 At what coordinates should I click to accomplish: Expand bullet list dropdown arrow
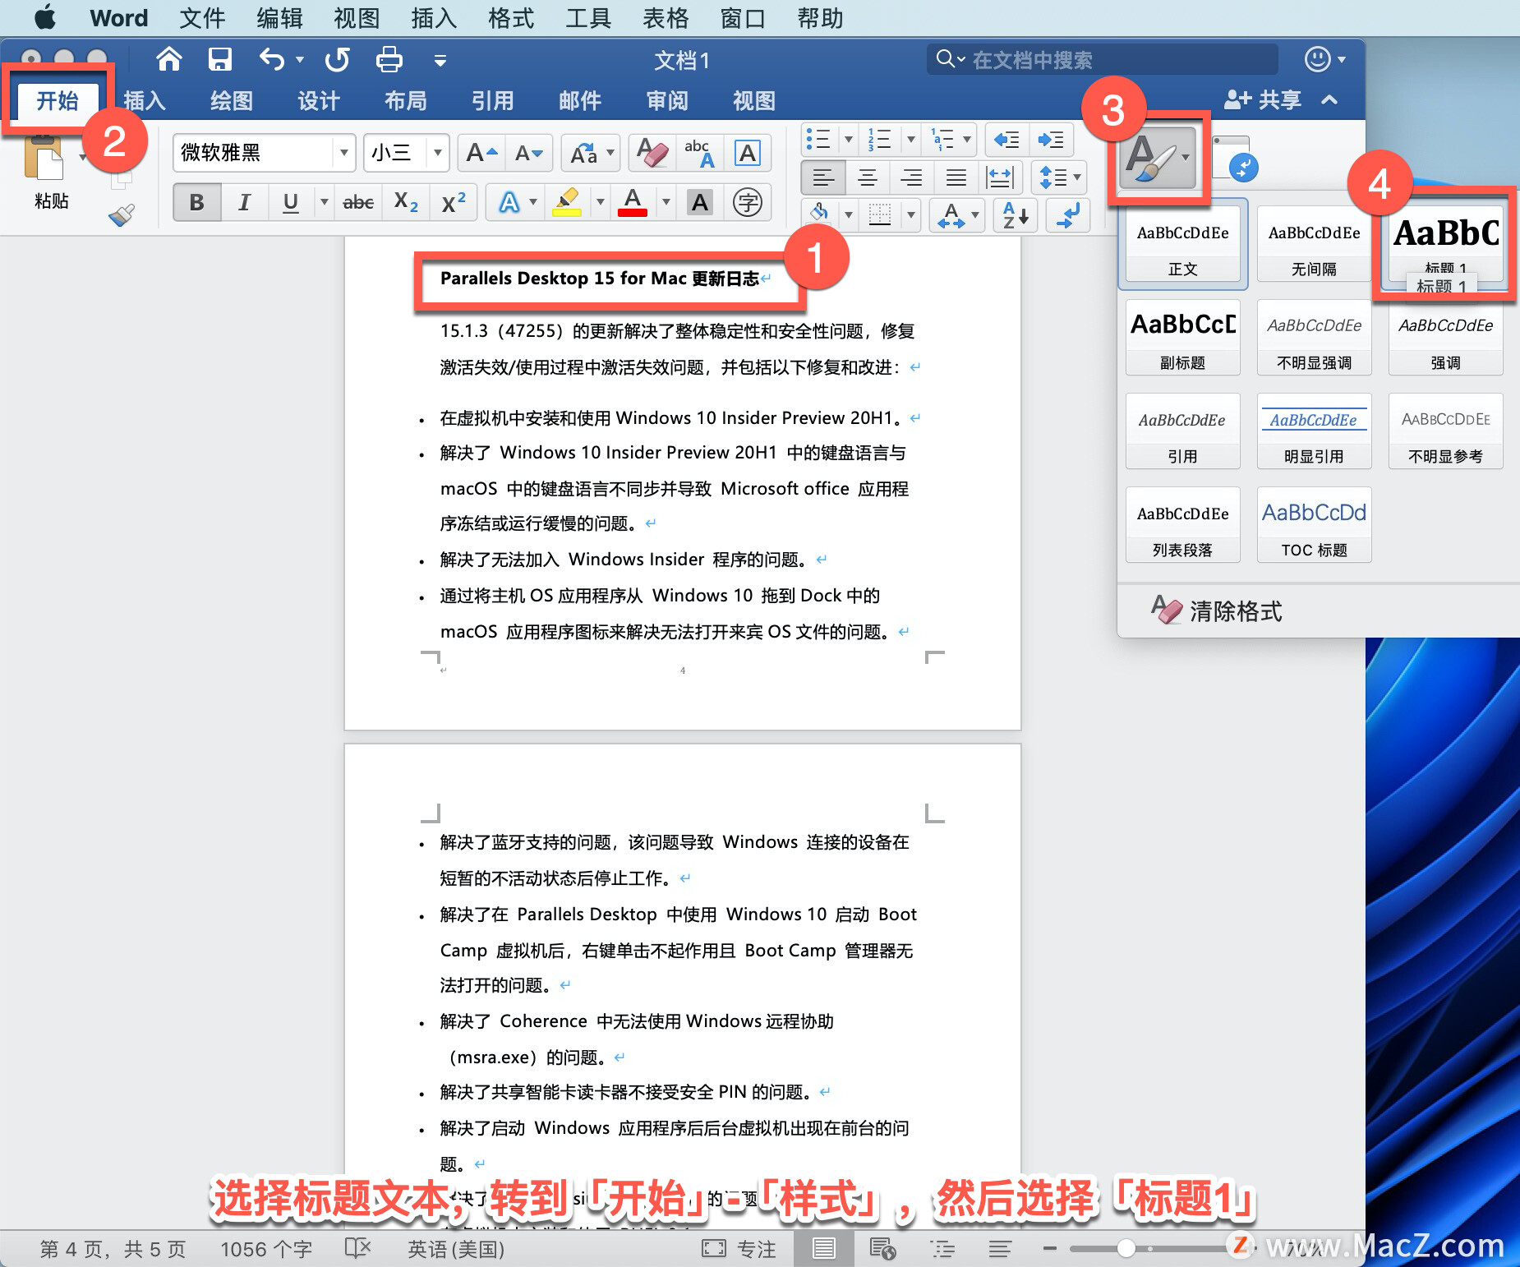pos(849,140)
